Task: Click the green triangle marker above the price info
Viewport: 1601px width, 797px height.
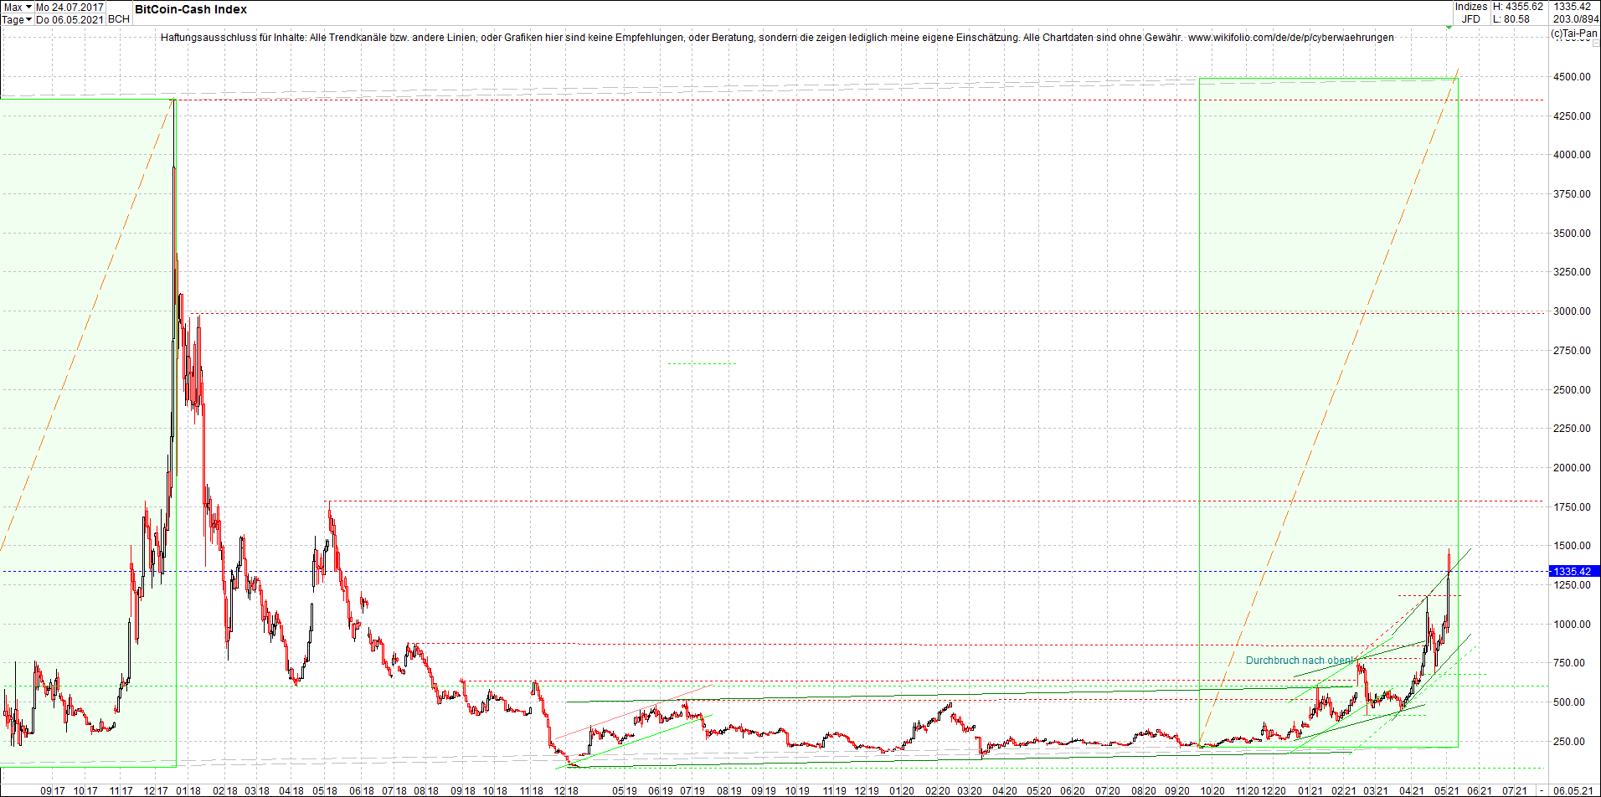Action: tap(1449, 28)
